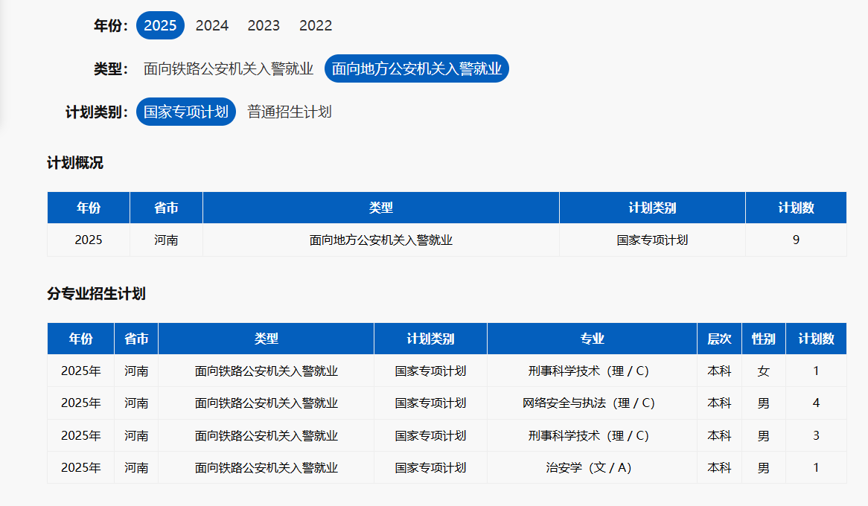Click overview plan count value 9

pyautogui.click(x=796, y=240)
